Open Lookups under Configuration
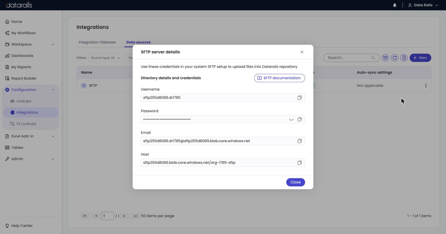 click(x=24, y=101)
